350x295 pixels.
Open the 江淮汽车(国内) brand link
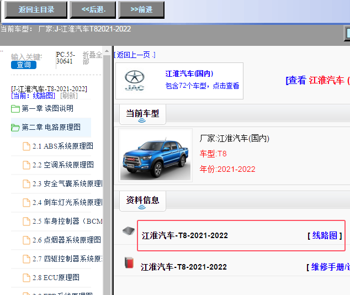189,73
